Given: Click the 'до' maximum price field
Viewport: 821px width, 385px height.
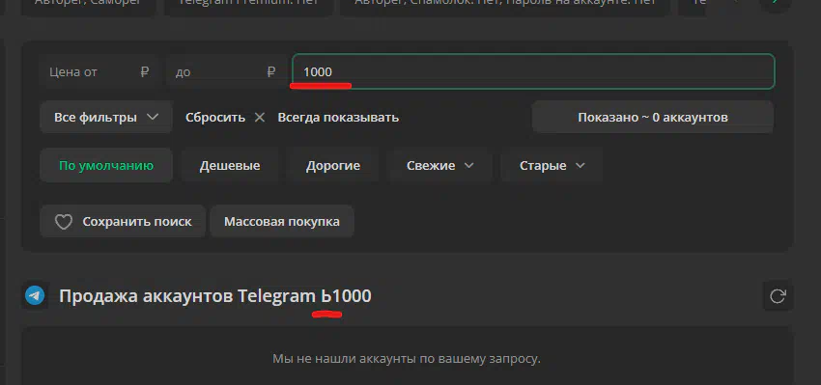Looking at the screenshot, I should point(226,71).
